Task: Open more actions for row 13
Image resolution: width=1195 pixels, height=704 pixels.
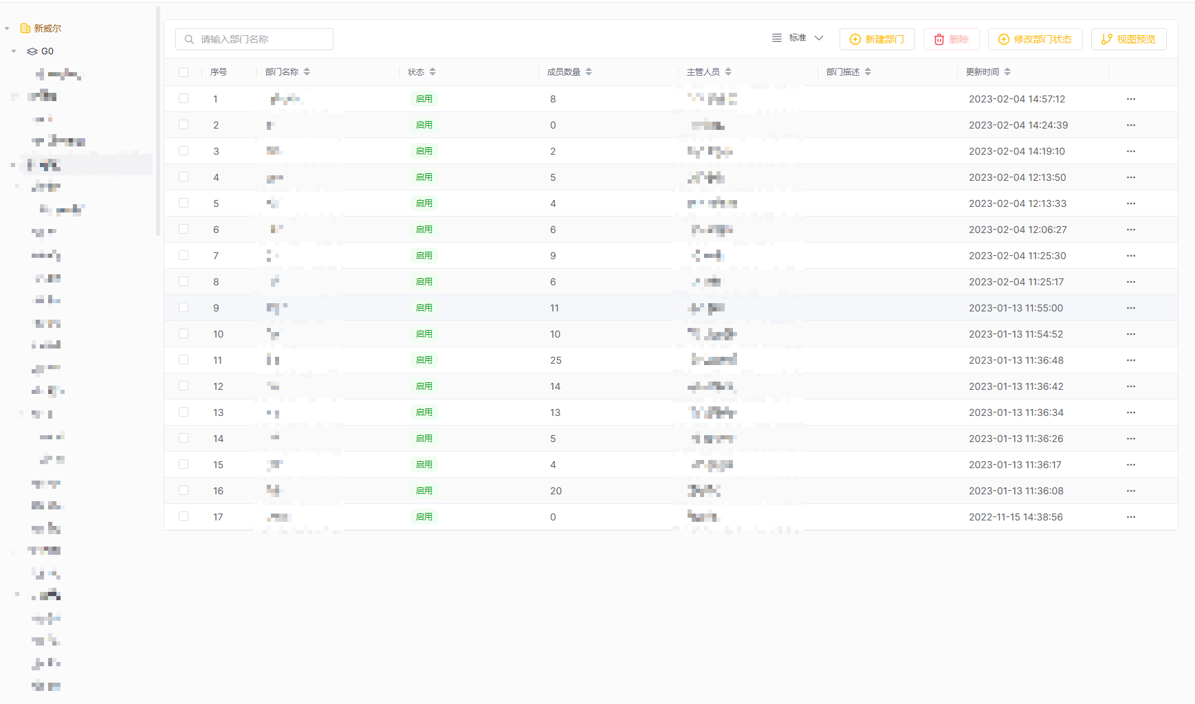Action: (x=1131, y=412)
